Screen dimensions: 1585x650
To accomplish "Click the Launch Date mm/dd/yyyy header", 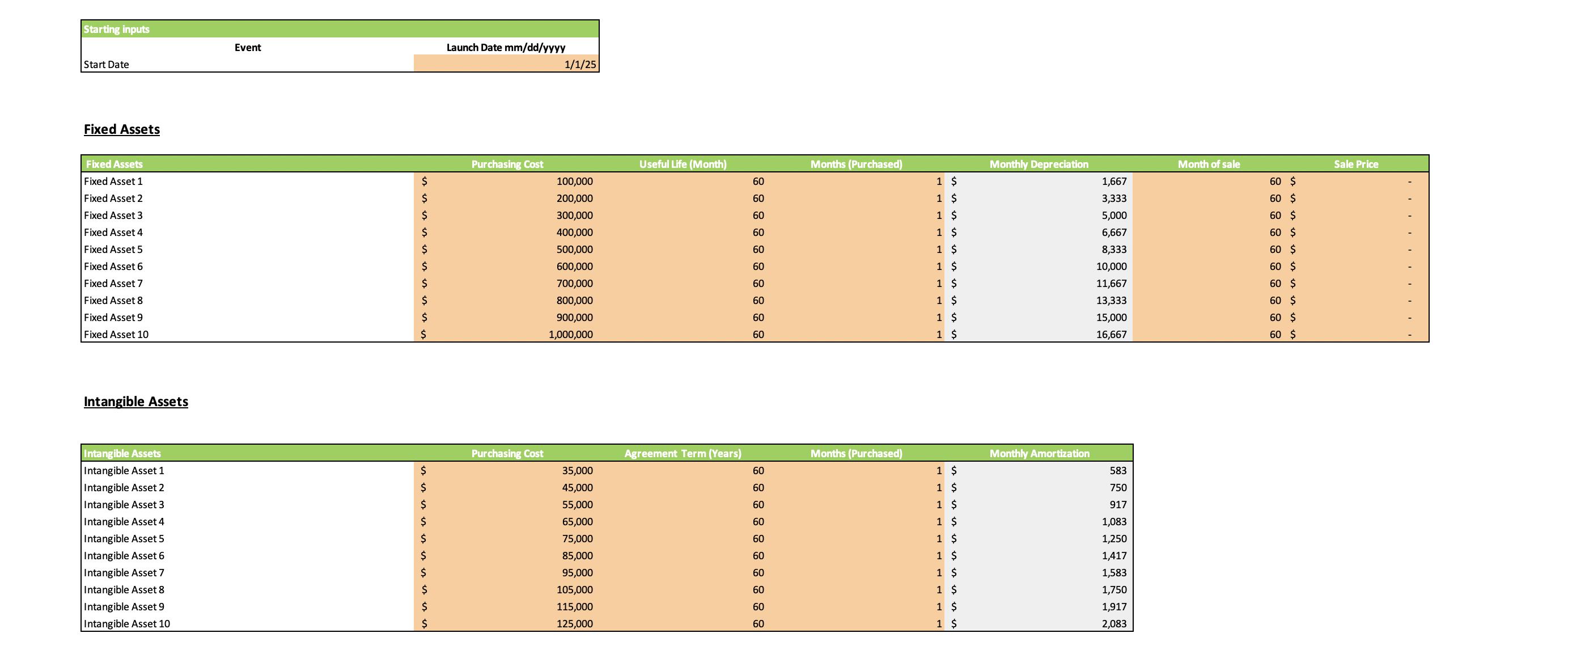I will 506,48.
